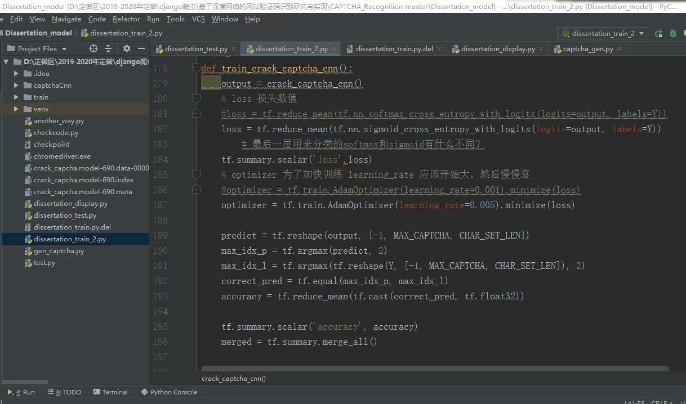Expand the .idea folder
This screenshot has height=404, width=686.
click(x=16, y=74)
